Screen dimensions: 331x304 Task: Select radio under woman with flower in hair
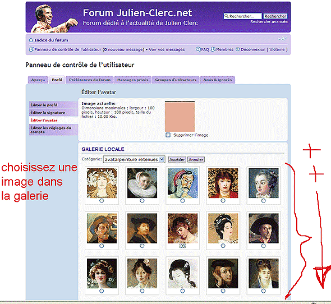point(142,291)
